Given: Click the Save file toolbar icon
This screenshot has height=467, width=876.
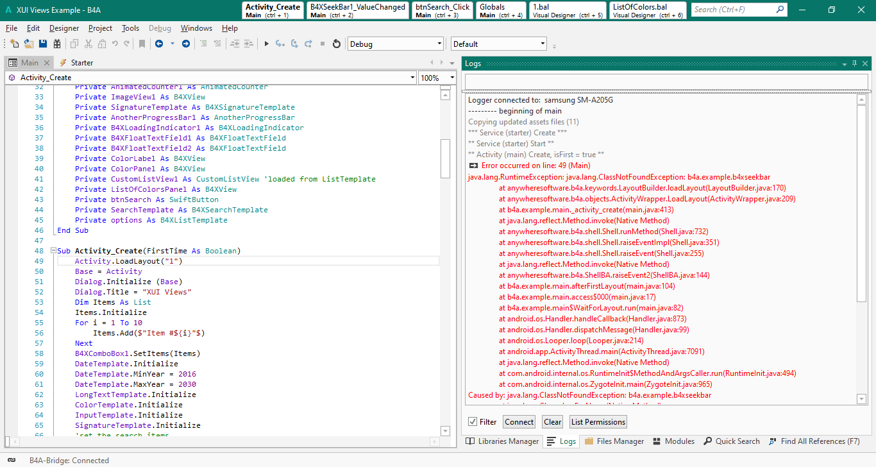Looking at the screenshot, I should pyautogui.click(x=43, y=44).
